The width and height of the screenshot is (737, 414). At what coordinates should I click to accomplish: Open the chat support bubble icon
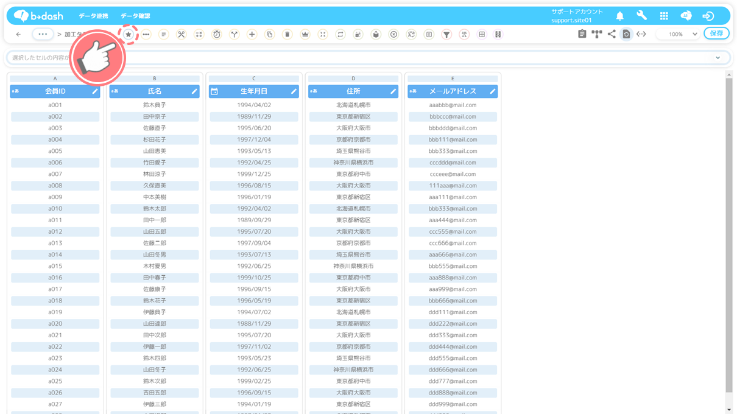(x=686, y=16)
